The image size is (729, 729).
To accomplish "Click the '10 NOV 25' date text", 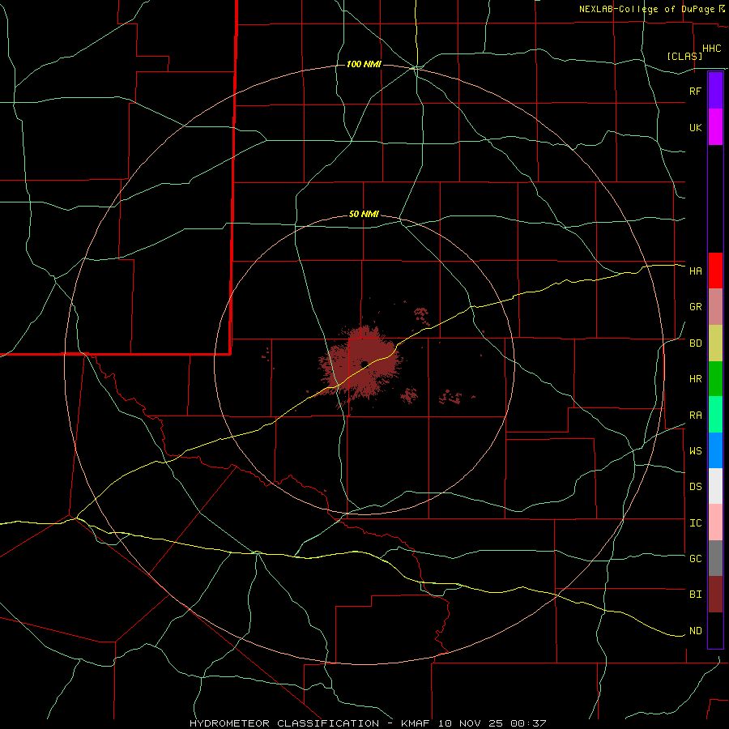I will [471, 723].
